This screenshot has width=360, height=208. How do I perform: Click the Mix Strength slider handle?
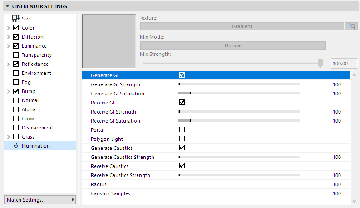320,63
